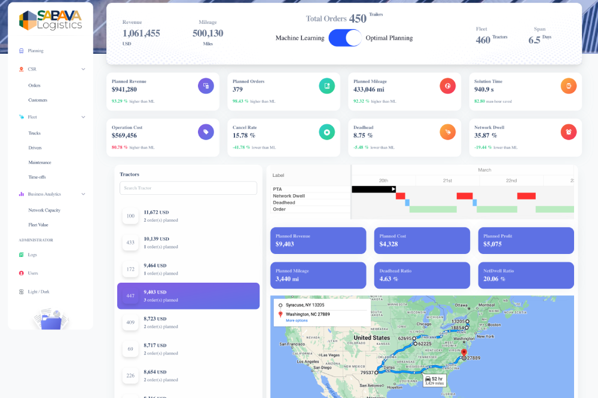
Task: Select tractor 409 with 8,723 USD
Action: (188, 323)
